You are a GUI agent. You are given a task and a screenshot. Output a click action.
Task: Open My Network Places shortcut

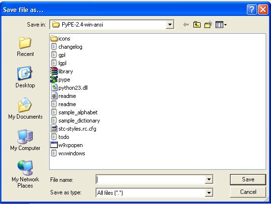pyautogui.click(x=25, y=174)
